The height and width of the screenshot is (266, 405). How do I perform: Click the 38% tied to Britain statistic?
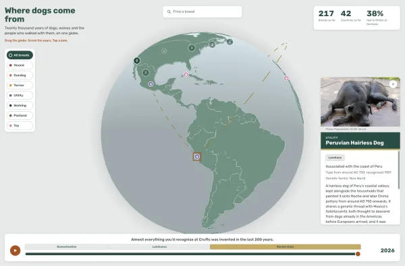point(377,18)
